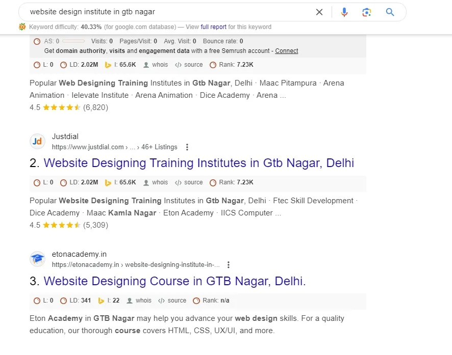Click 'whois' under the etonacademy.in result title
The width and height of the screenshot is (452, 355).
[x=139, y=301]
